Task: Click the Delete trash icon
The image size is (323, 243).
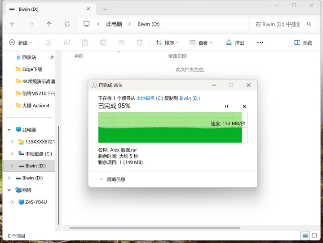Action: click(x=139, y=43)
